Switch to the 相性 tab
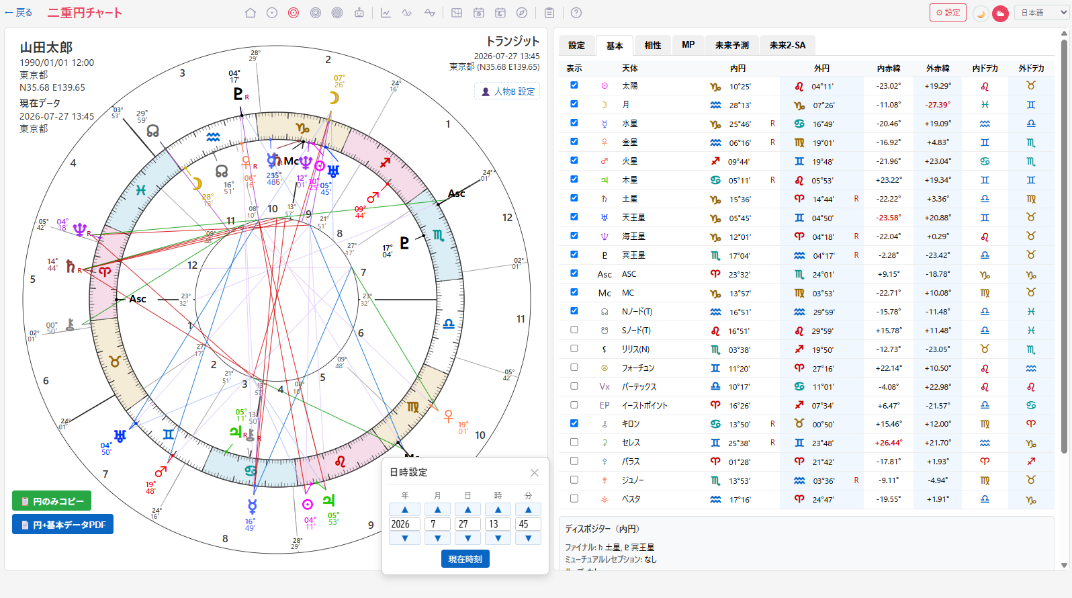1072x598 pixels. pos(653,45)
